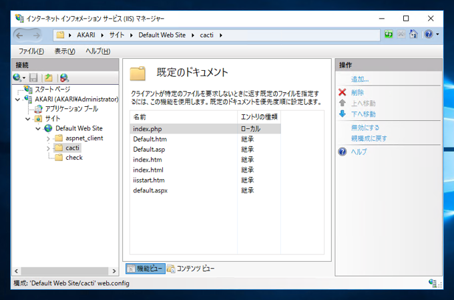Select the Default.asp entry

(205, 150)
